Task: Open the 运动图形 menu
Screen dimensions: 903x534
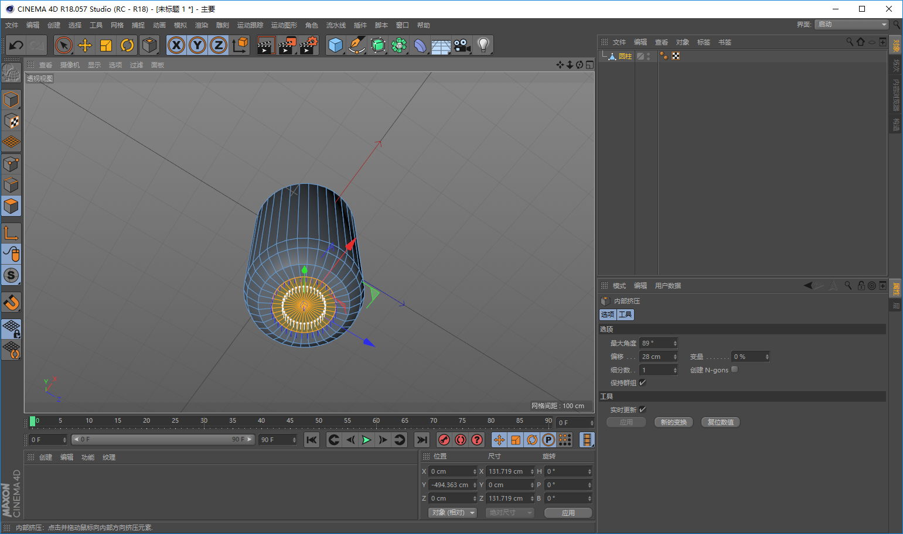Action: pos(284,25)
